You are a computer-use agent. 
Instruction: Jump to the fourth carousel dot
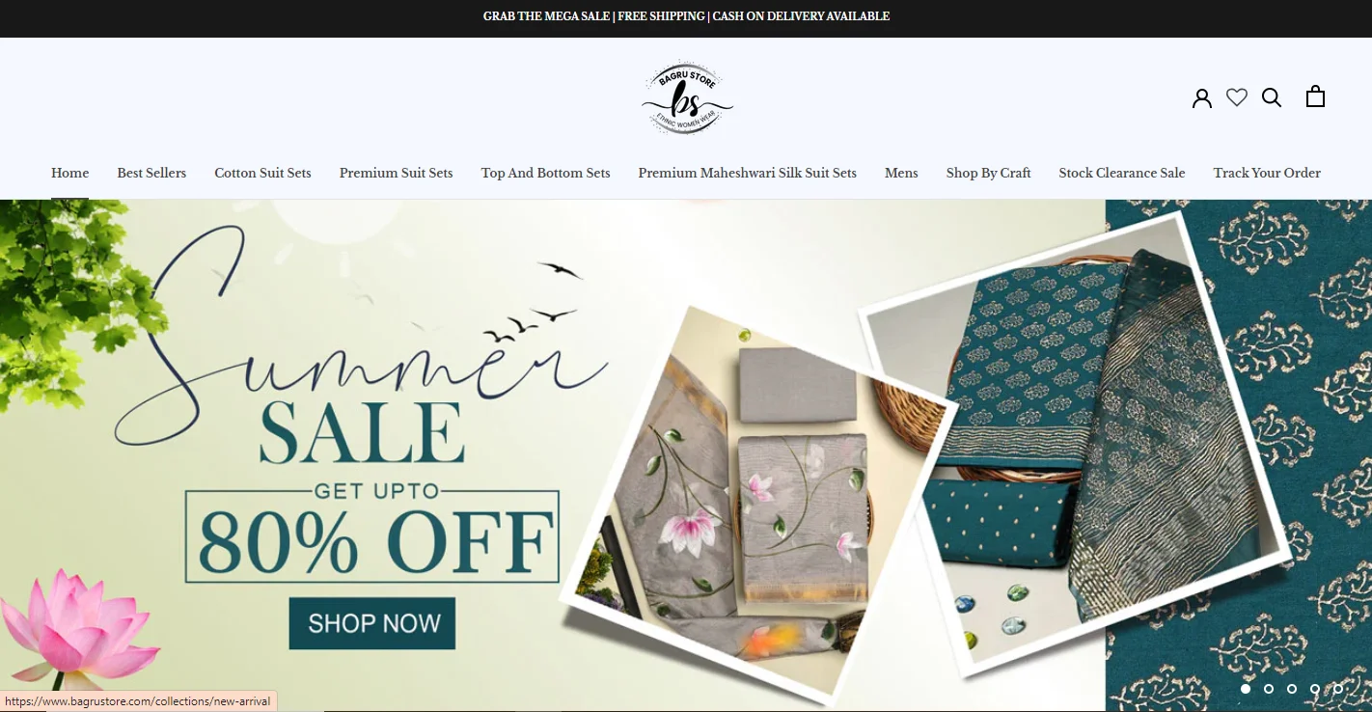click(x=1315, y=689)
